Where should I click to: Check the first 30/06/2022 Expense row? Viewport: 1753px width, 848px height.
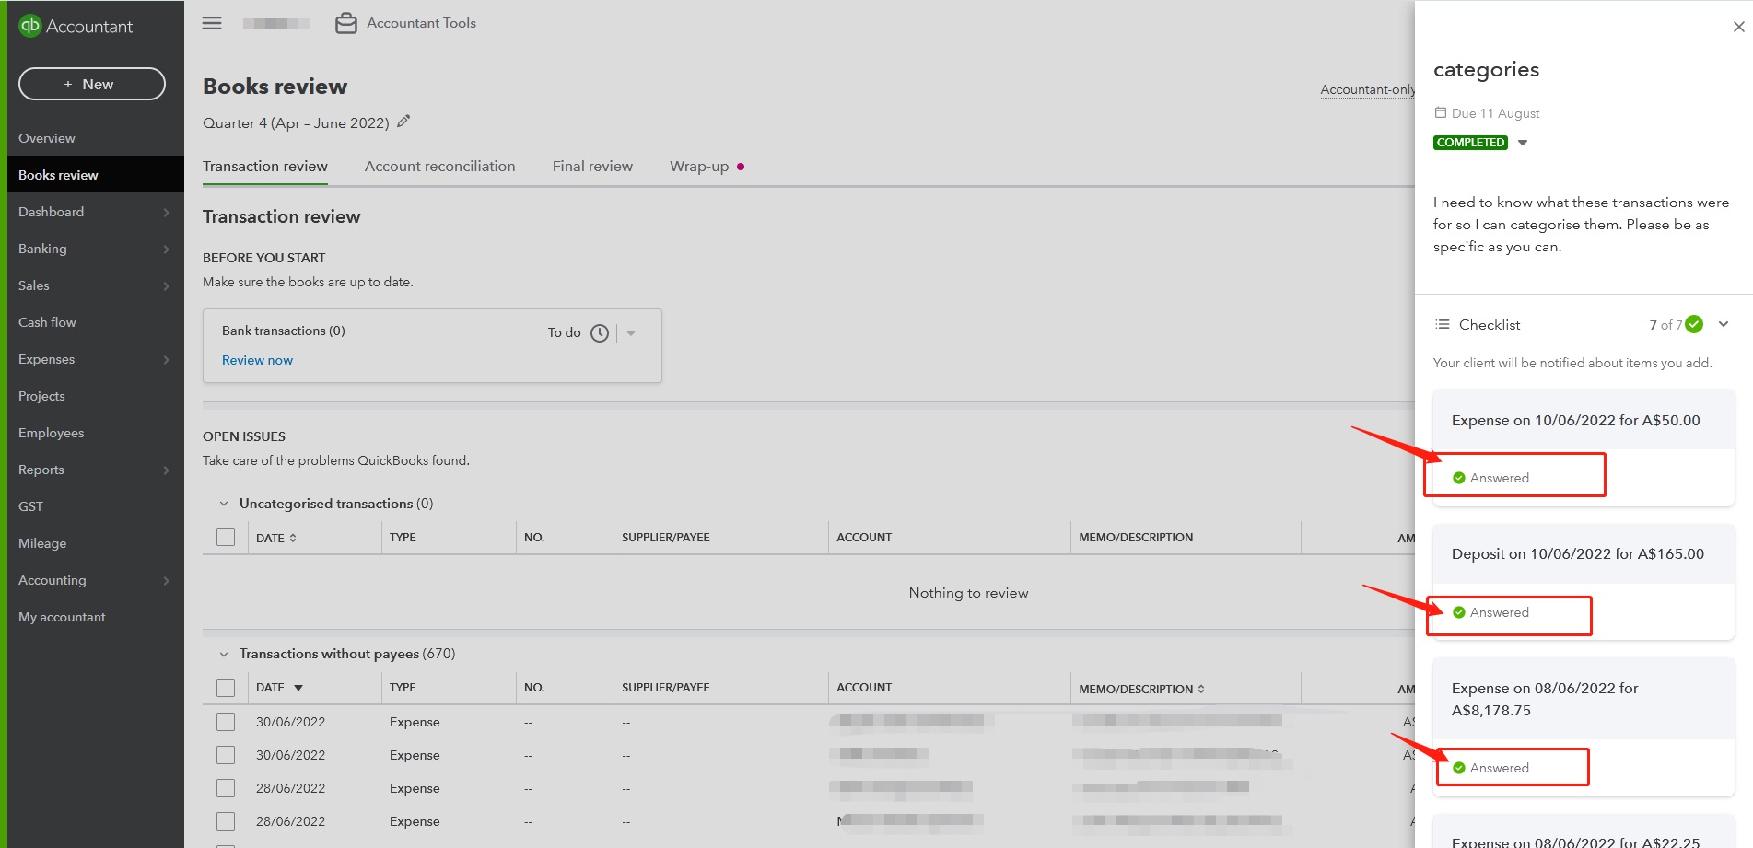226,722
